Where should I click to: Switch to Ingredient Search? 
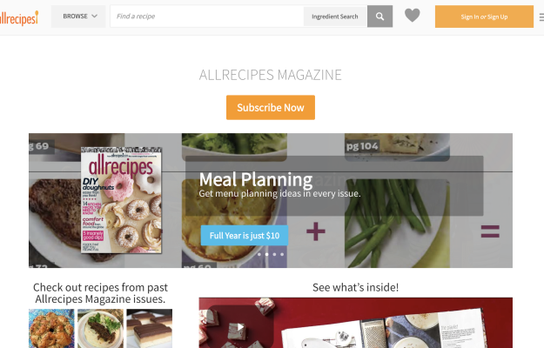pos(335,17)
